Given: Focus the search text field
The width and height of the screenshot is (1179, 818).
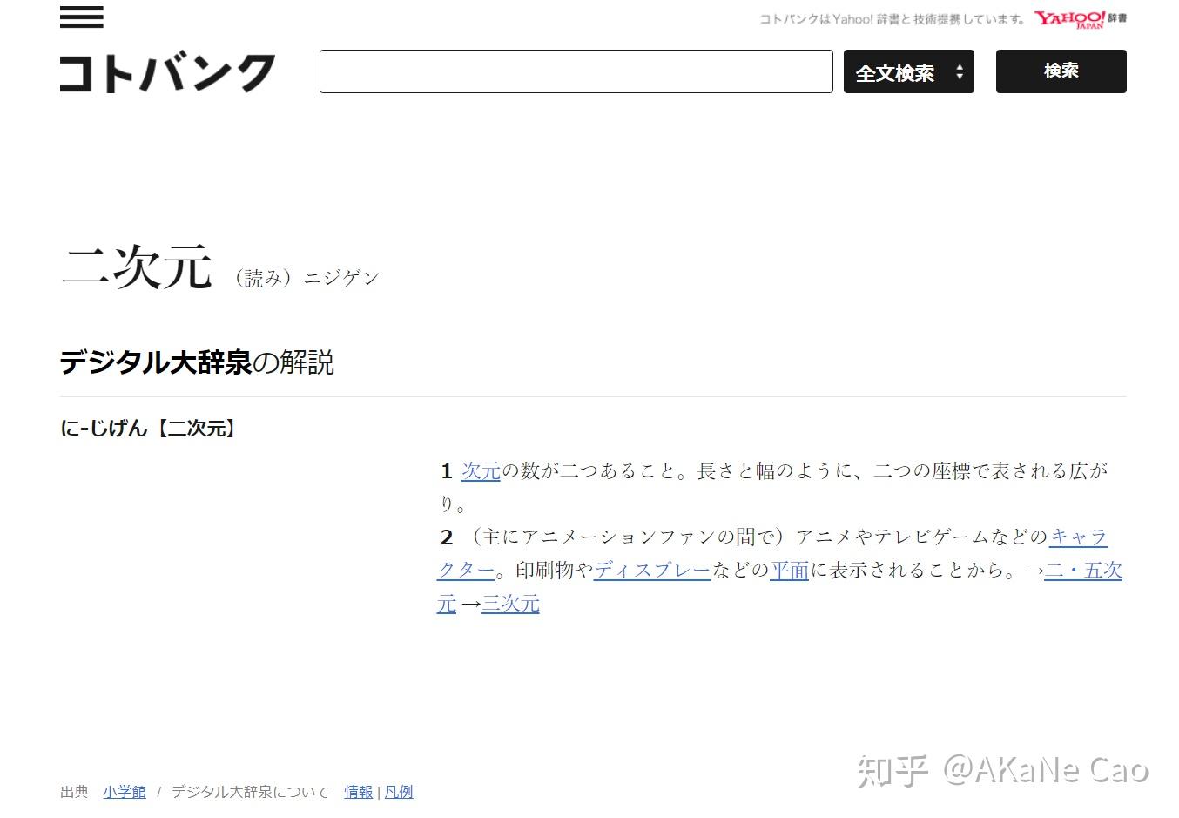Looking at the screenshot, I should [x=576, y=71].
